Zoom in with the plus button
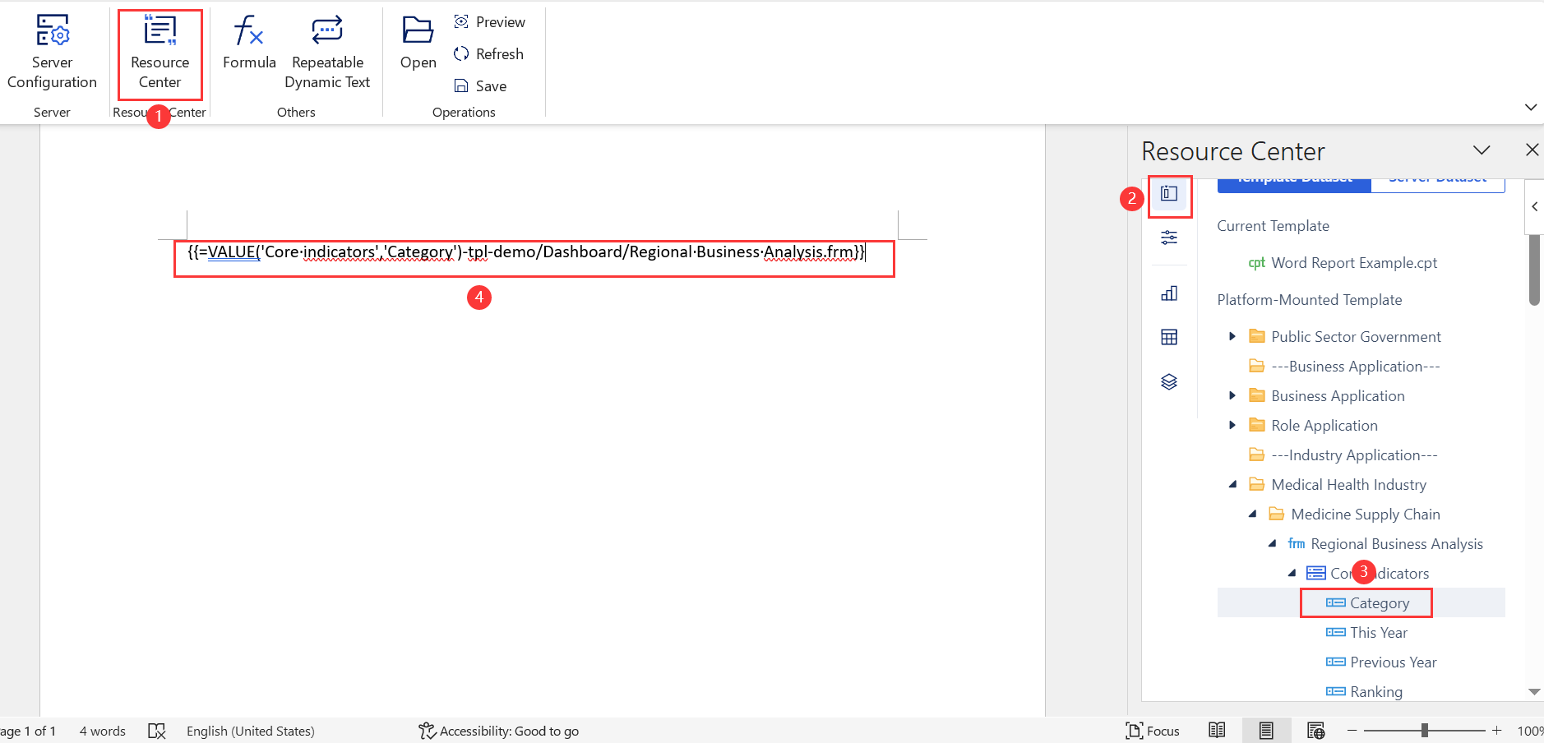 1497,730
